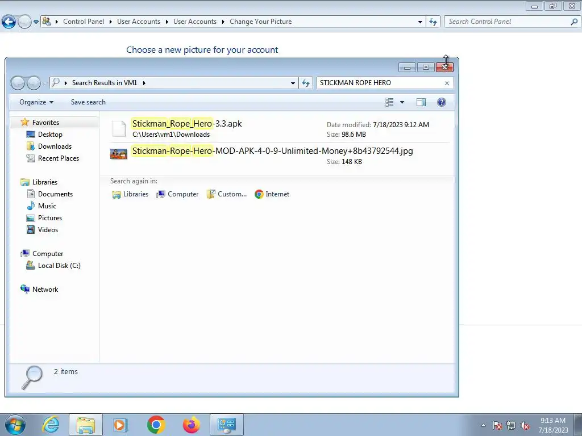Search again on the Internet

pos(272,194)
